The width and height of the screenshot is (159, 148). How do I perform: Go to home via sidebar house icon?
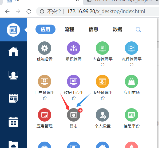tap(13, 52)
